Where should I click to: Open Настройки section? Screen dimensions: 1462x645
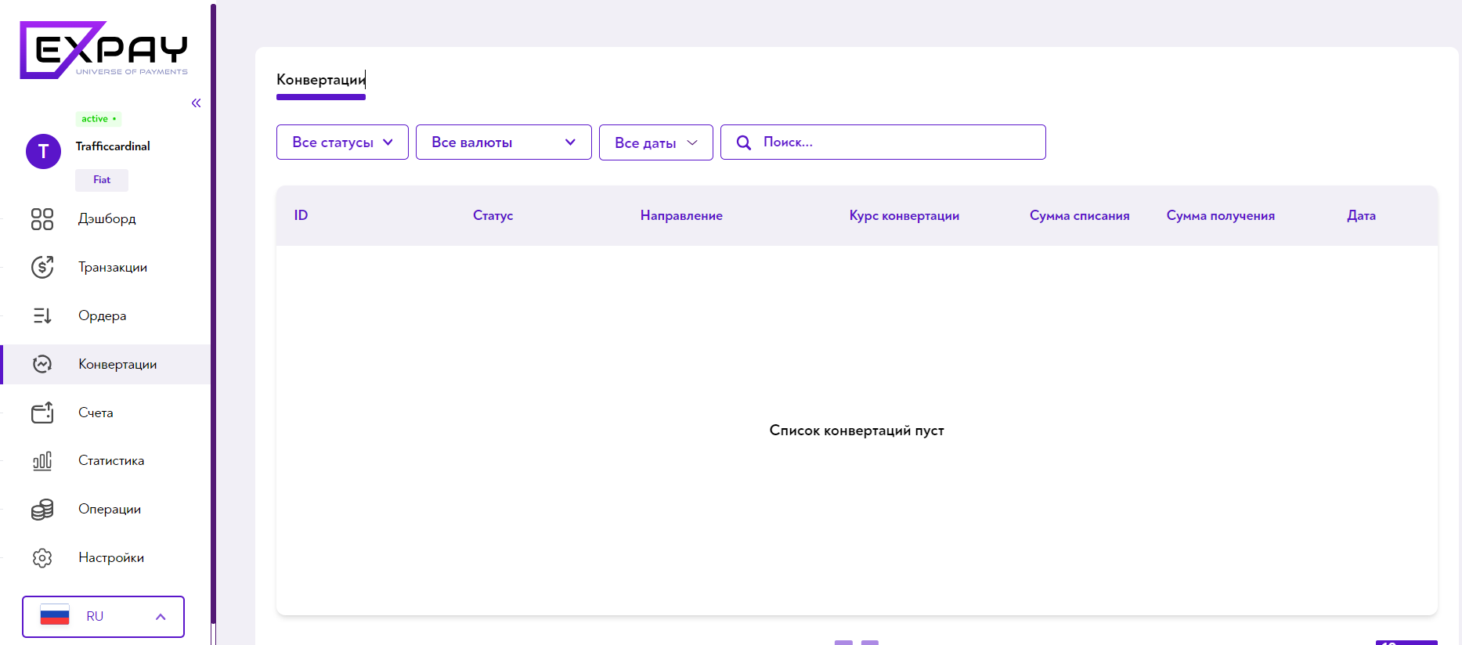(111, 558)
